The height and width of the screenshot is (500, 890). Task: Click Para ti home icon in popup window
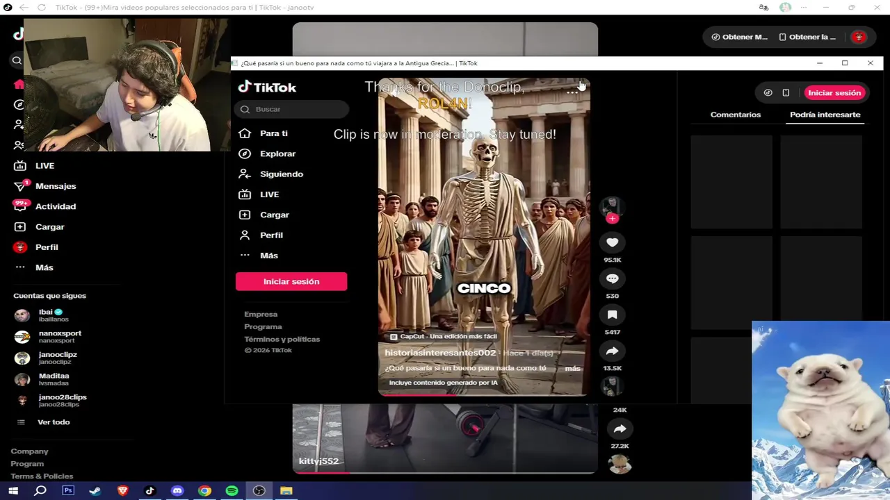tap(245, 133)
